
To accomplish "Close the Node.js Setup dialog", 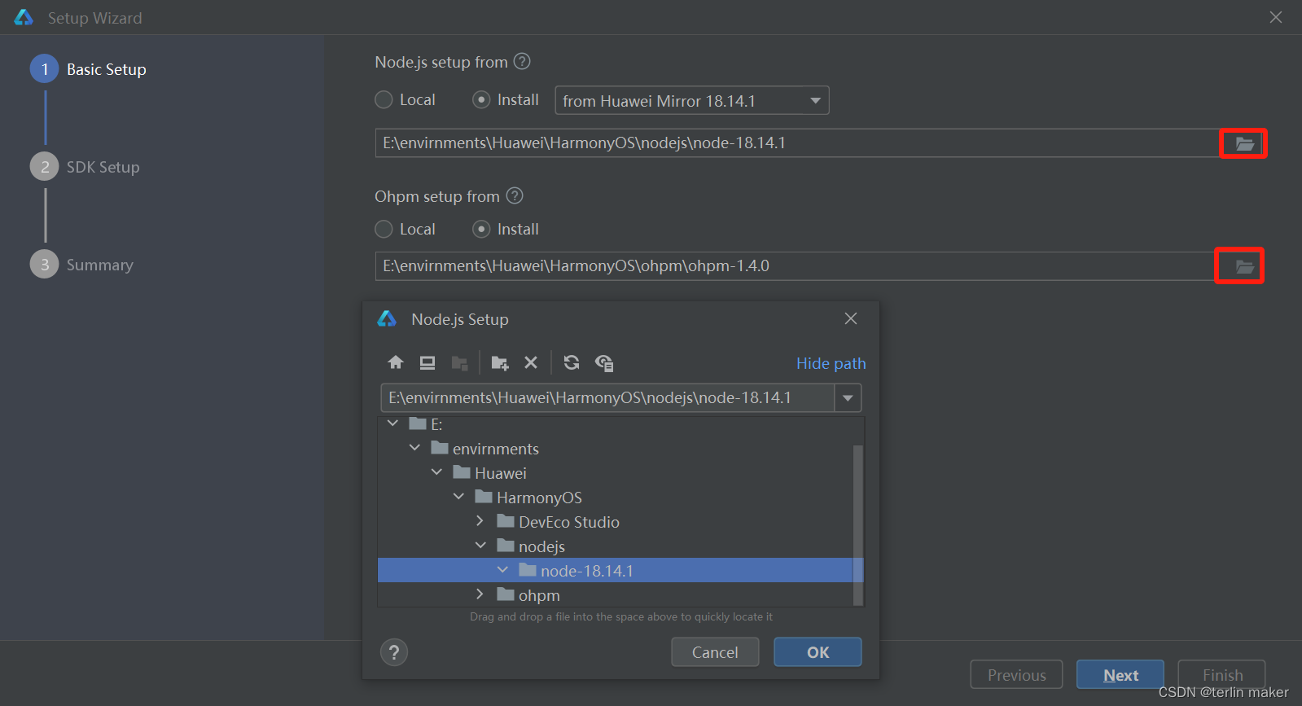I will click(x=851, y=318).
